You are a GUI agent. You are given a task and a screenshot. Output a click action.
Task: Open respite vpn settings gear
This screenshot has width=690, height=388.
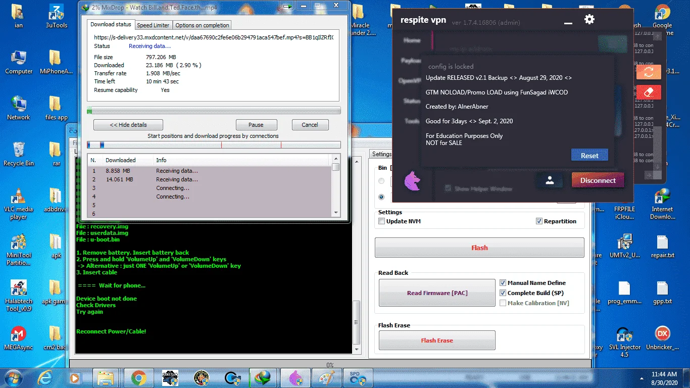click(x=589, y=20)
